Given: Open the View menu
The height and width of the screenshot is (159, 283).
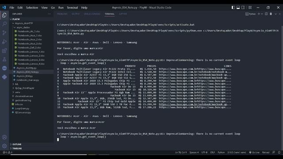Looking at the screenshot, I should pos(44,8).
